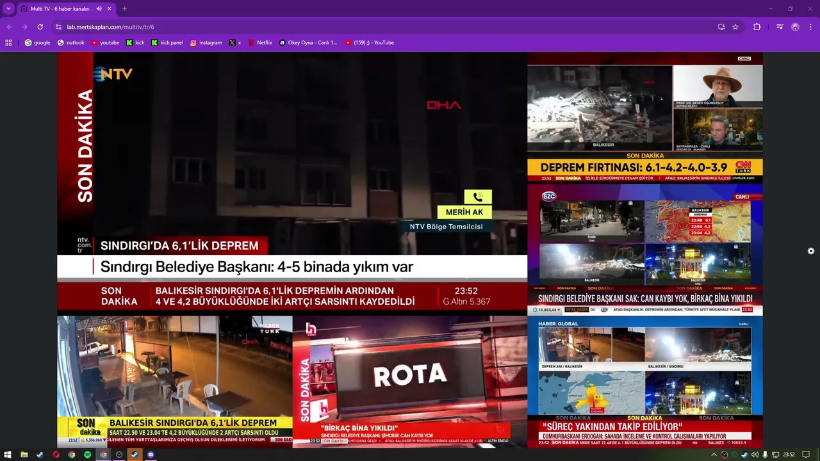This screenshot has height=461, width=820.
Task: Open the kick bookmark
Action: coord(135,43)
